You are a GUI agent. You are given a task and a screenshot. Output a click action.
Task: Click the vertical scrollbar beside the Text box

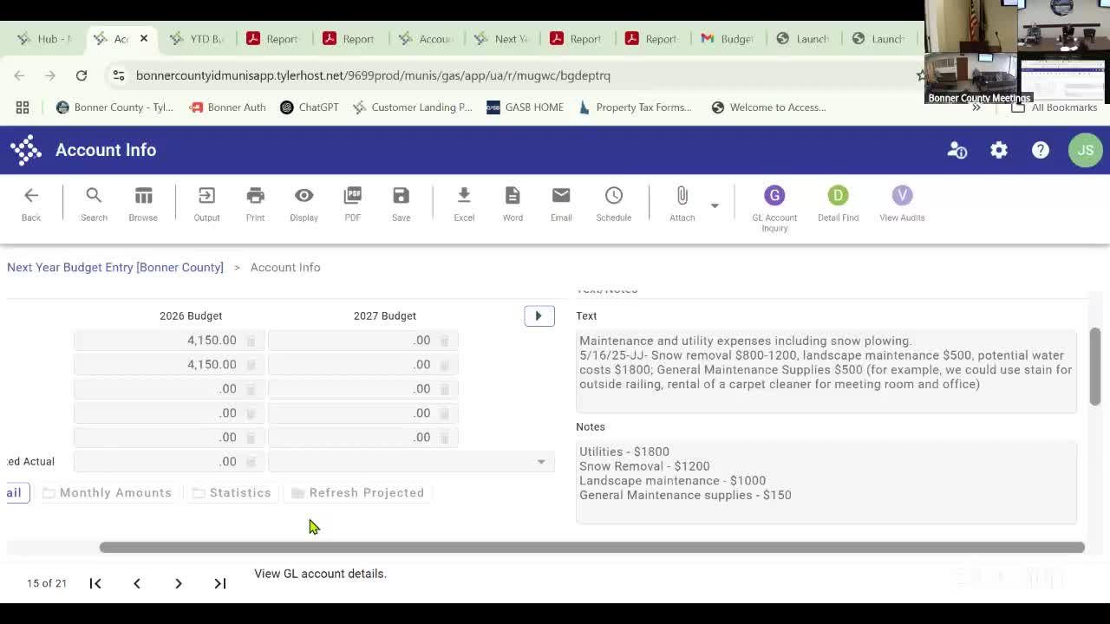tap(1095, 366)
